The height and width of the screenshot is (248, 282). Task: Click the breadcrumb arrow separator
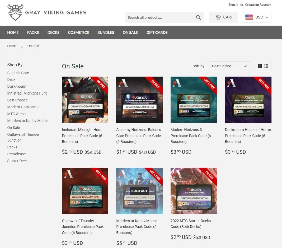(22, 46)
